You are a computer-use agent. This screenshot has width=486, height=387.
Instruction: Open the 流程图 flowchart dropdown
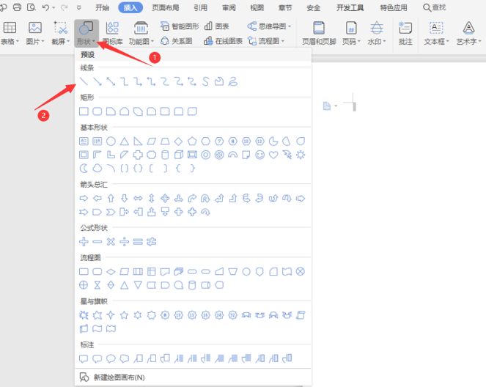coord(266,41)
